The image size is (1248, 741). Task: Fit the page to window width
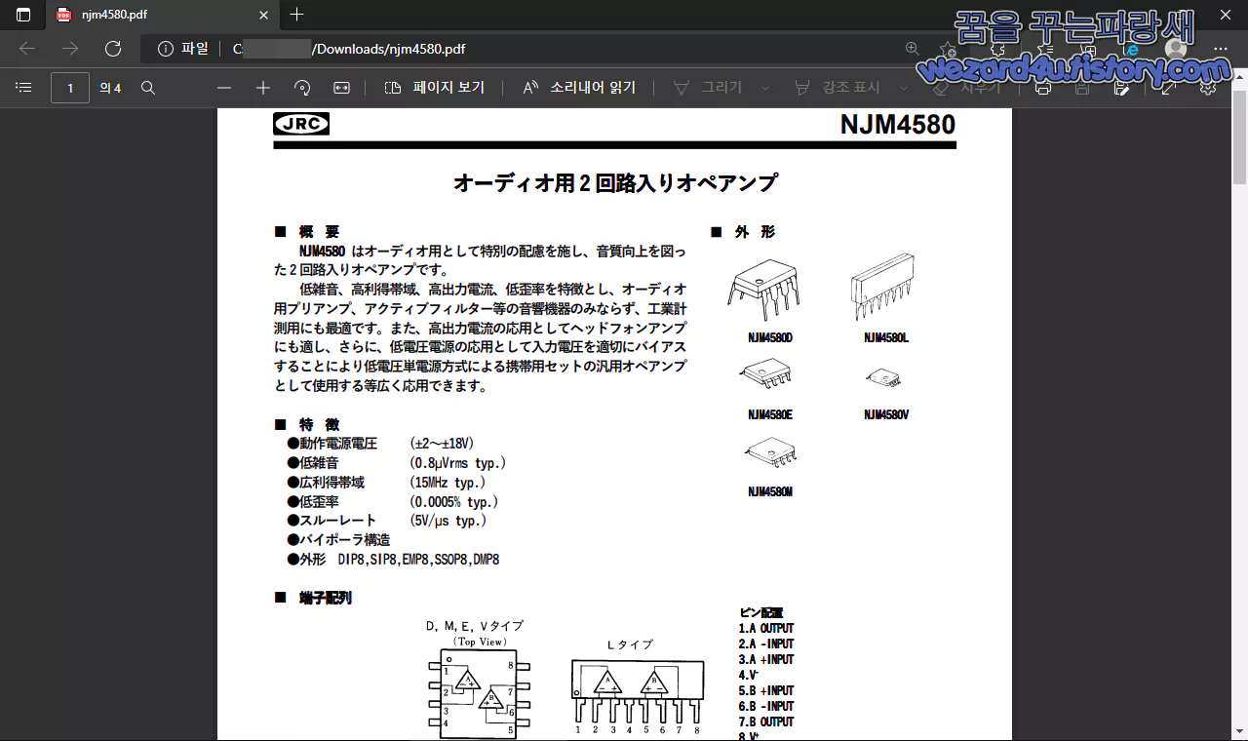coord(340,87)
